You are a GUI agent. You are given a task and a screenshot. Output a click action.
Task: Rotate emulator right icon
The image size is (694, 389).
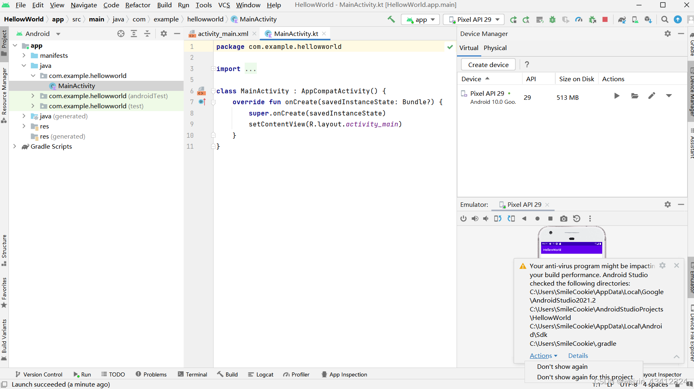pyautogui.click(x=511, y=219)
